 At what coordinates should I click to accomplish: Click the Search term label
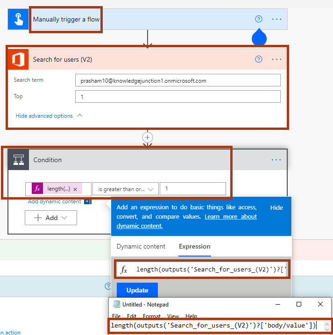coord(28,80)
